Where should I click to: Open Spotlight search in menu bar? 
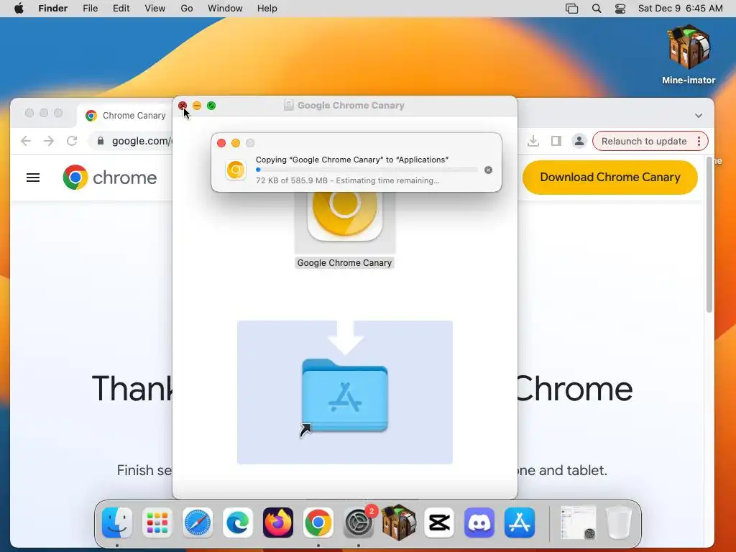coord(597,9)
